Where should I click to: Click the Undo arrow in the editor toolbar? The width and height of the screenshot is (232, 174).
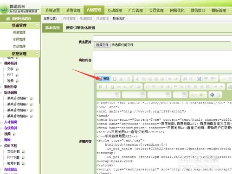[x=170, y=79]
